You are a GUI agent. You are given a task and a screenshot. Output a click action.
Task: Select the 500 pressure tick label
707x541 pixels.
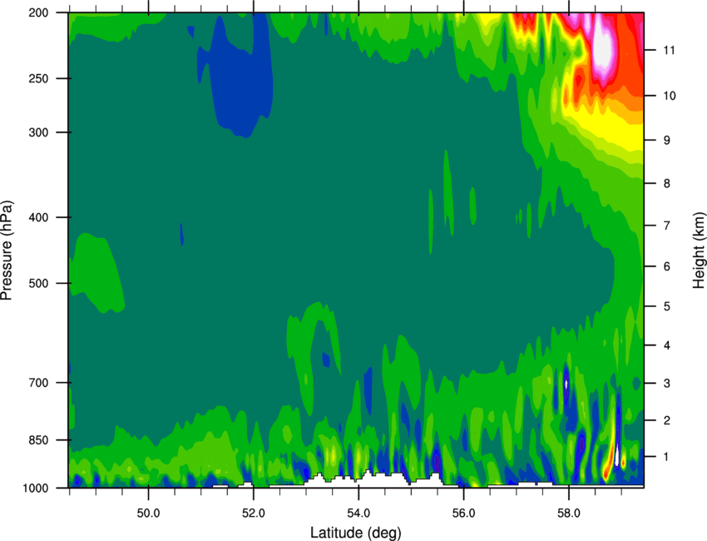click(38, 283)
